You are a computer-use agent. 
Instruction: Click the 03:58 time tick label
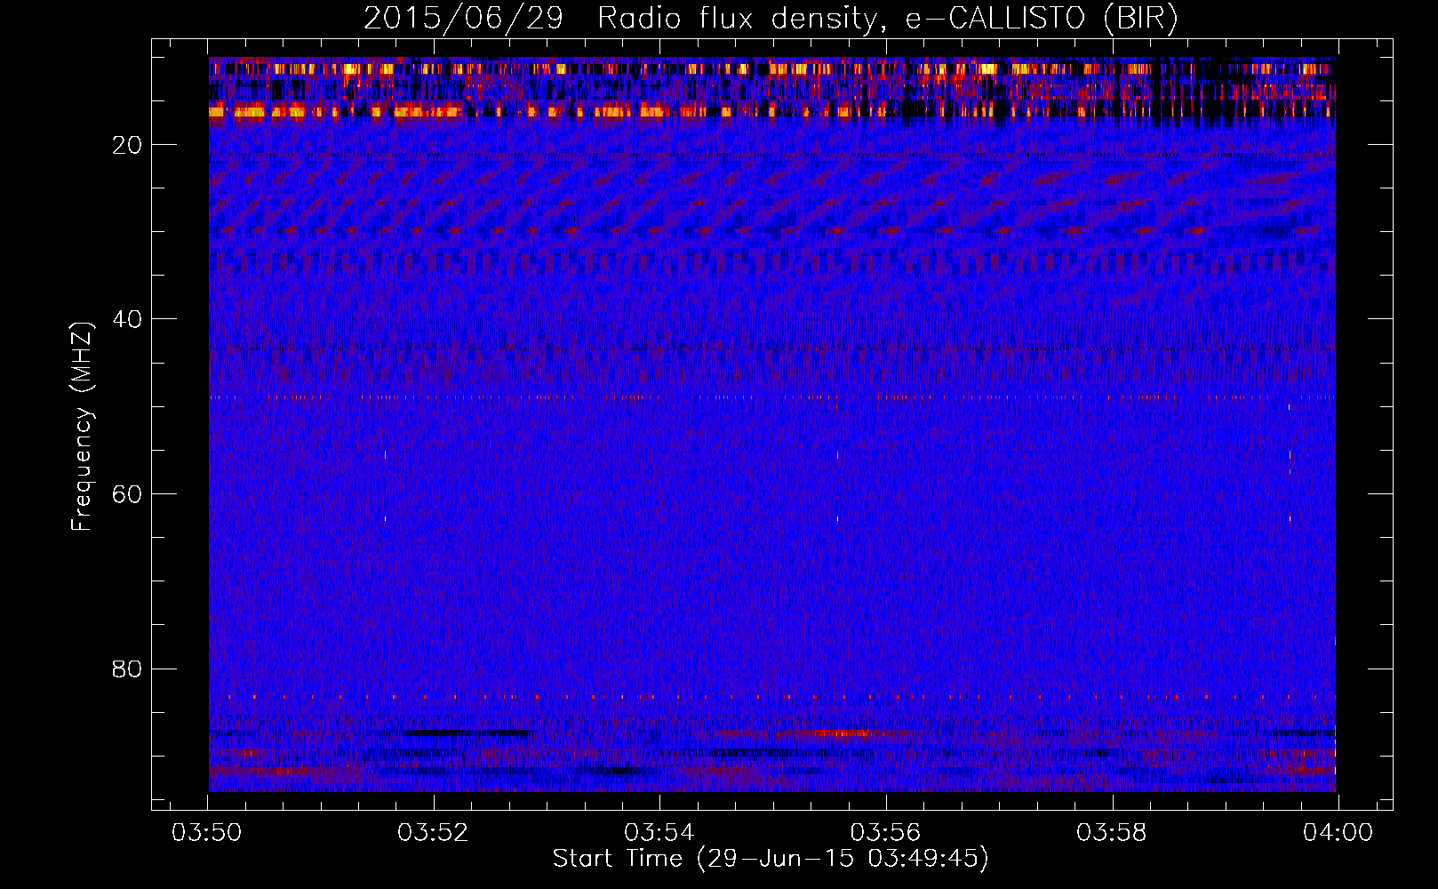(1111, 833)
